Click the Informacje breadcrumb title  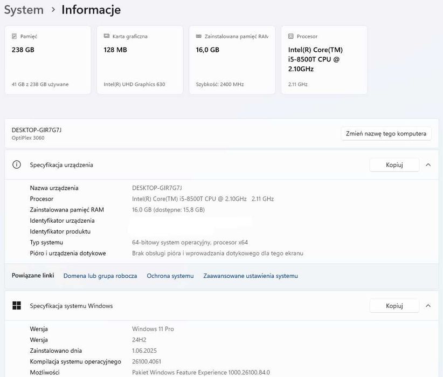click(x=91, y=10)
